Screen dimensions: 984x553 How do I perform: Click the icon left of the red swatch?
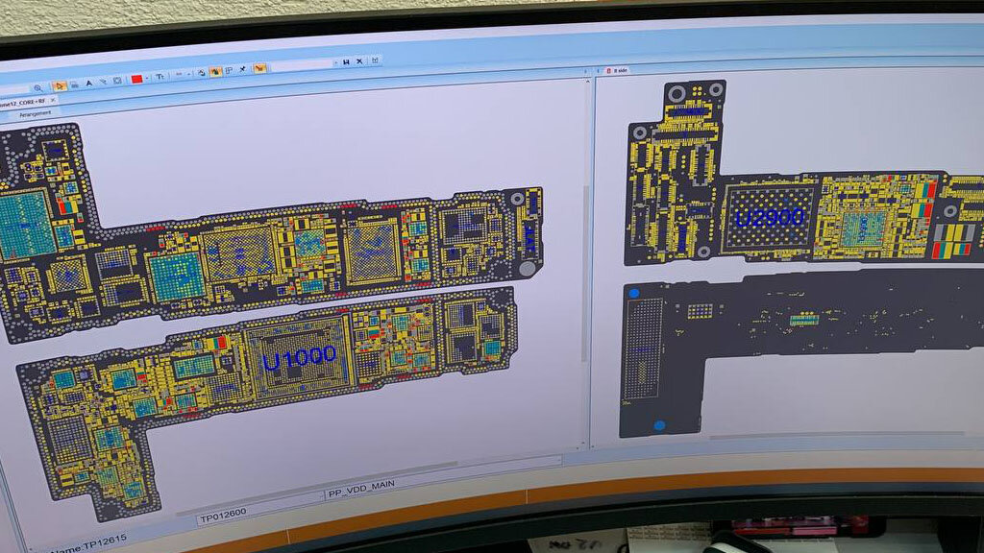pos(117,81)
